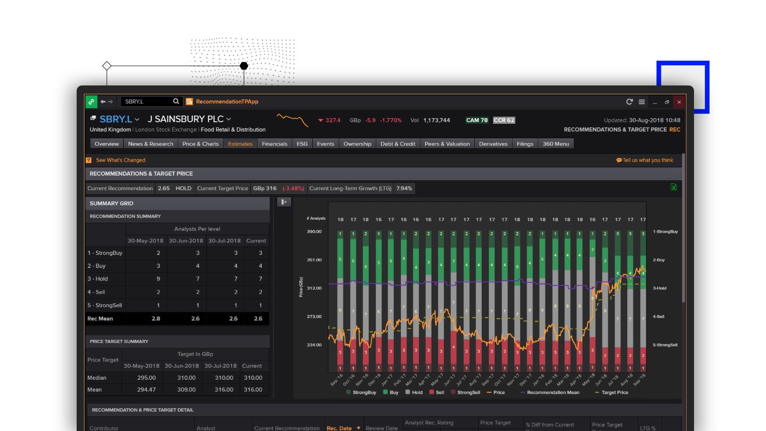Click the 3 - Hold row label

97,279
